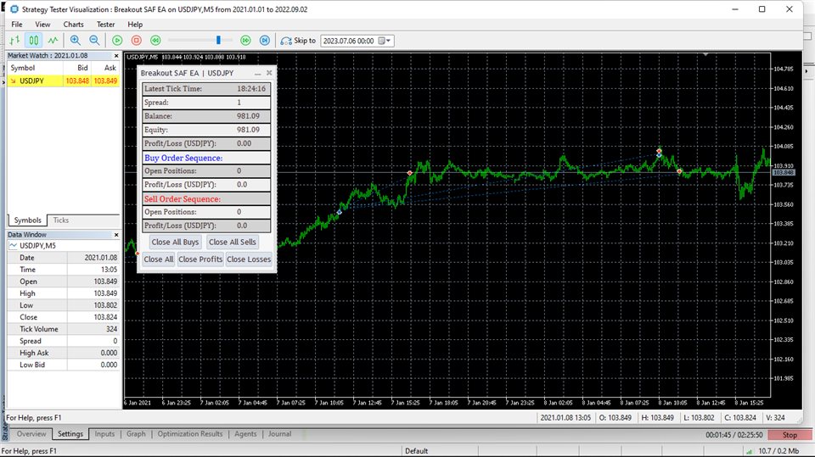Viewport: 815px width, 457px height.
Task: Close the Breakout SAF EA panel
Action: click(269, 73)
